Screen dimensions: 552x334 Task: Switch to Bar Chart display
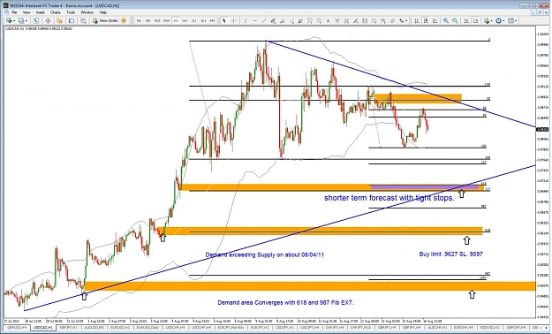coord(417,21)
